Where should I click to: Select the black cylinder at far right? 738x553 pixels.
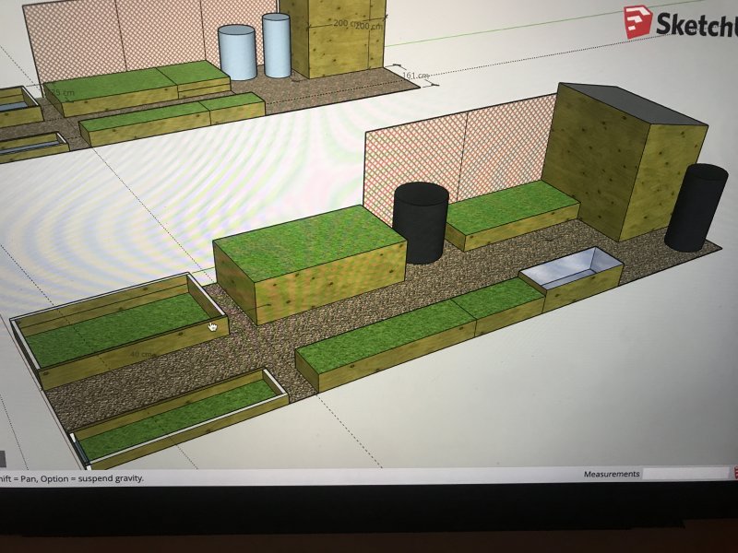pos(695,207)
